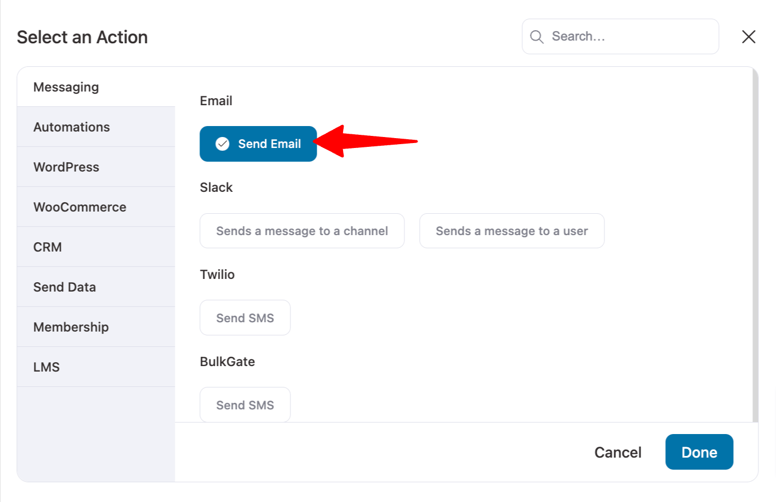The height and width of the screenshot is (502, 776).
Task: Close the Select an Action dialog
Action: [x=749, y=37]
